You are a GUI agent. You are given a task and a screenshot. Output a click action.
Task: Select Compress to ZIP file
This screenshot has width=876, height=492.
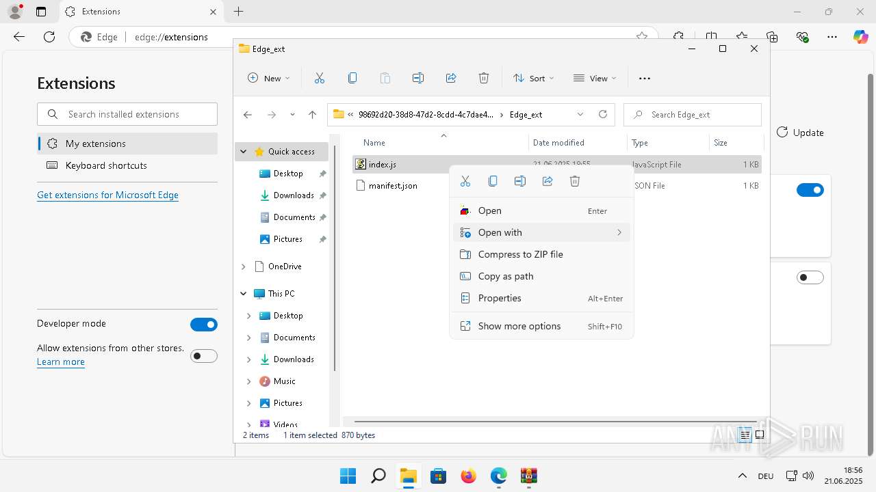pyautogui.click(x=541, y=254)
